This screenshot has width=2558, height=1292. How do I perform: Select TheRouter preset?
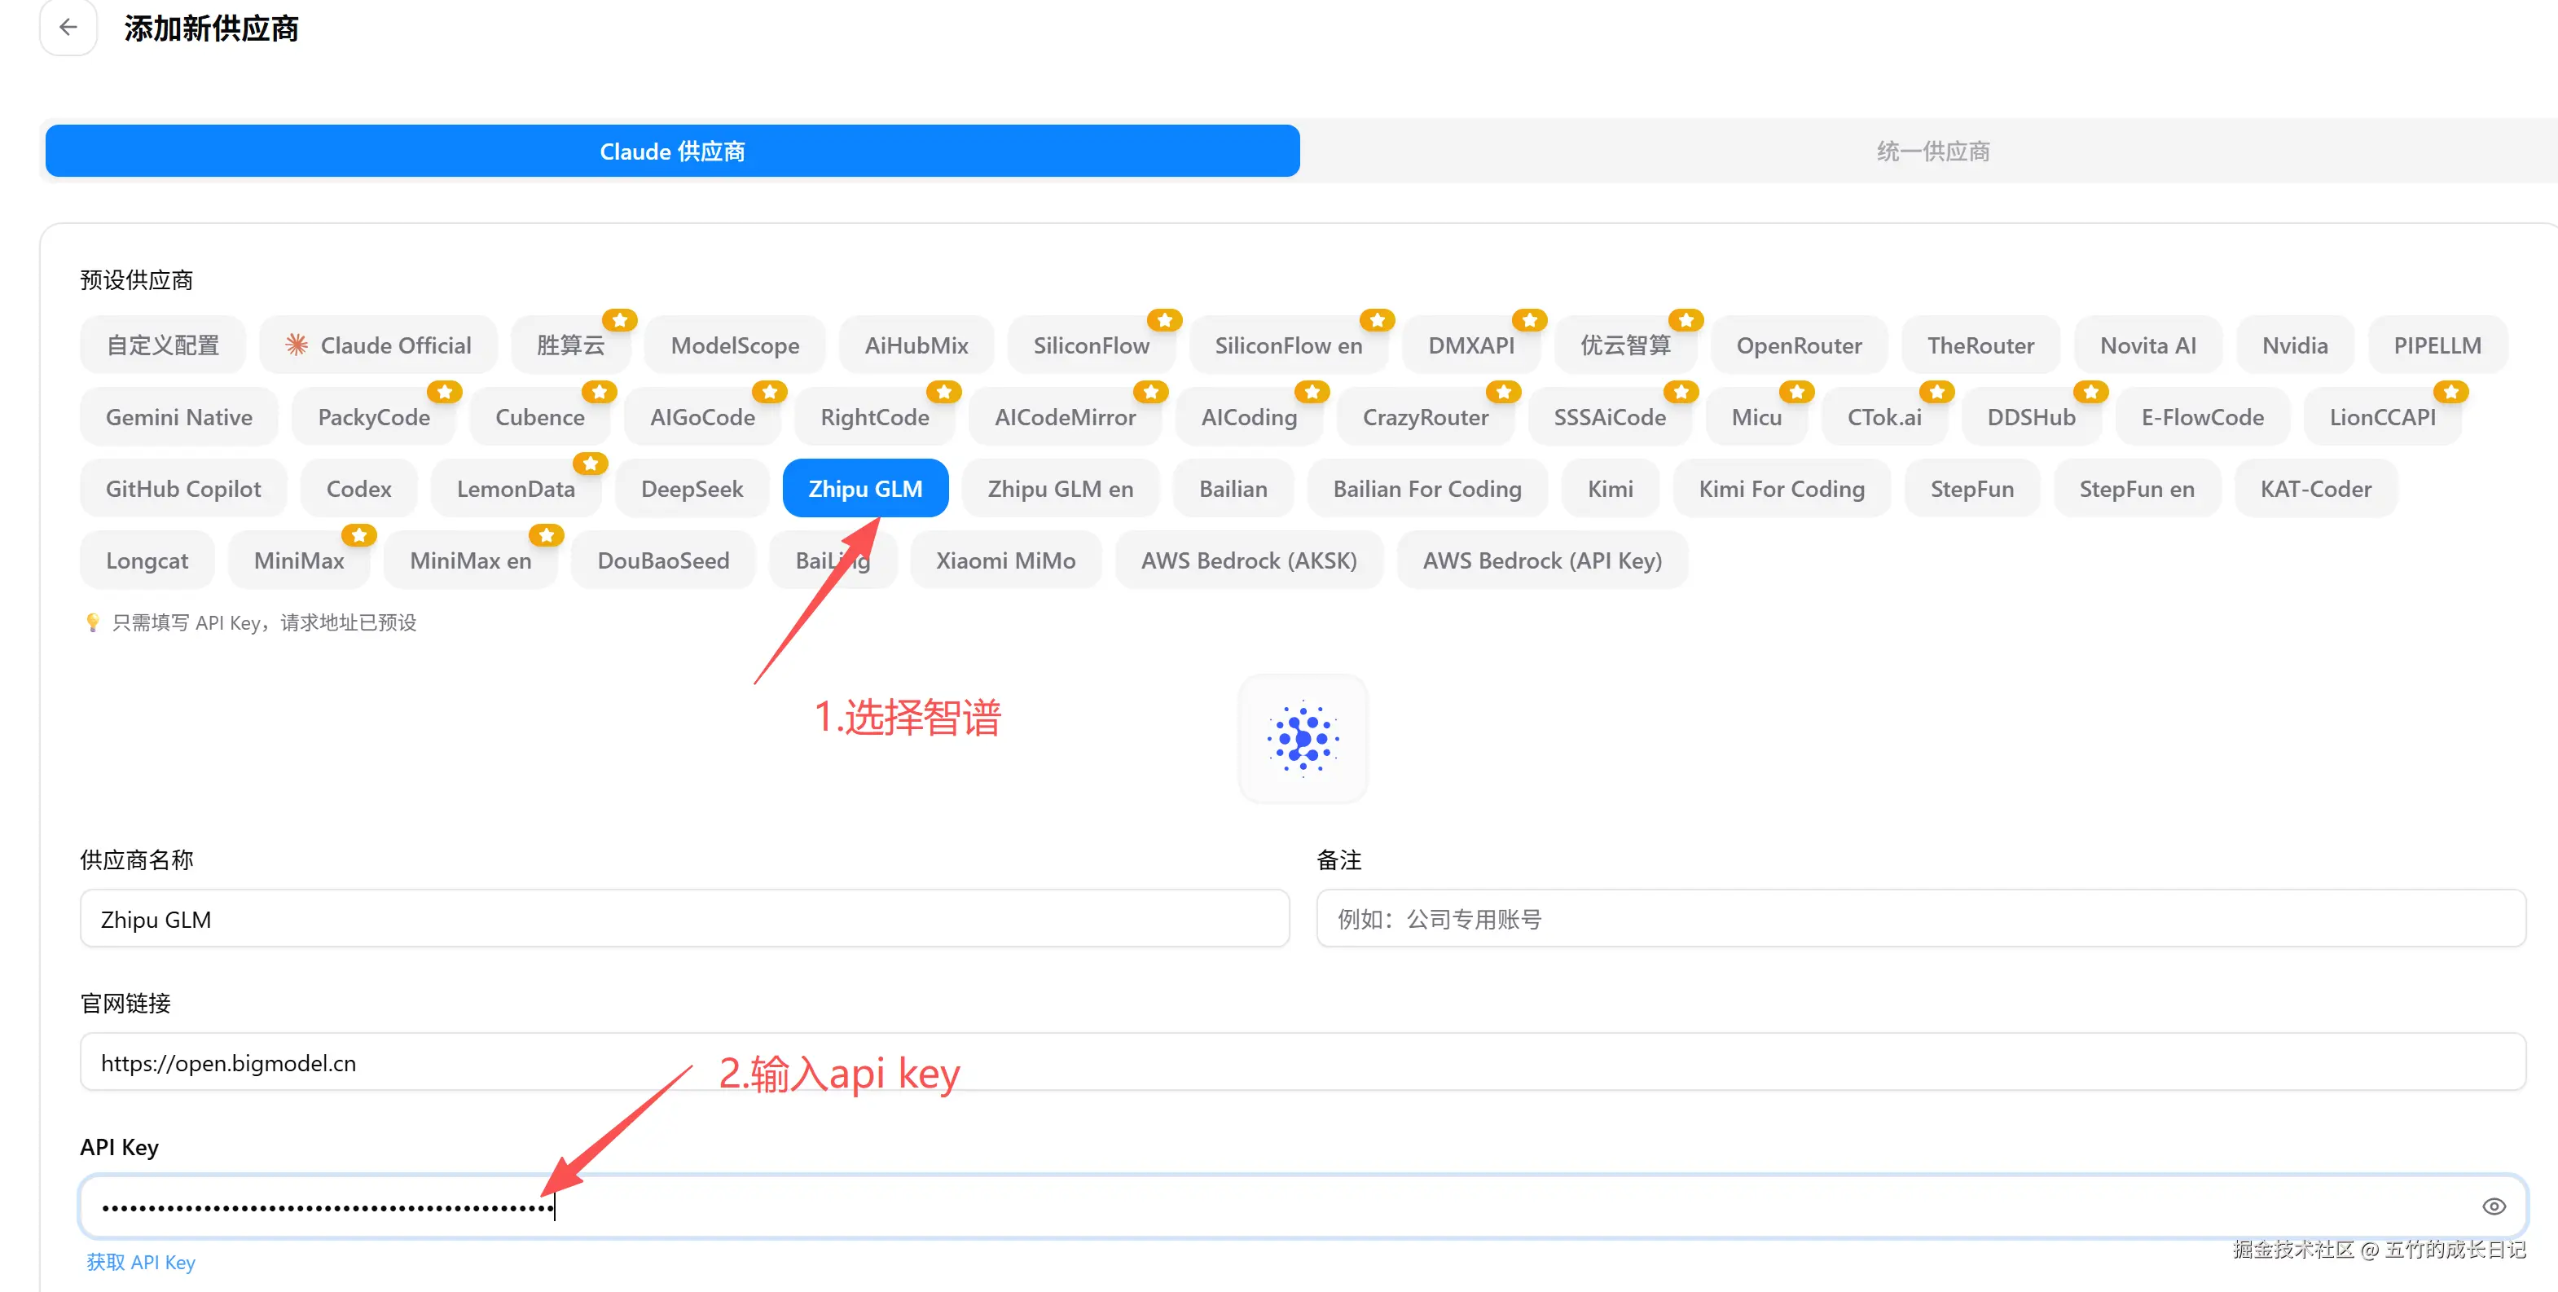(1981, 345)
